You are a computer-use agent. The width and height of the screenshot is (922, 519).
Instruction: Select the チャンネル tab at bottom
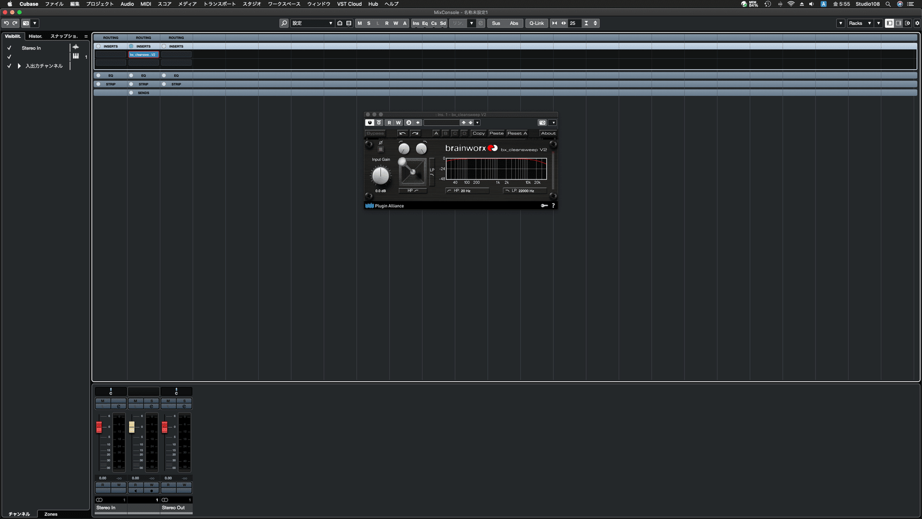click(19, 514)
